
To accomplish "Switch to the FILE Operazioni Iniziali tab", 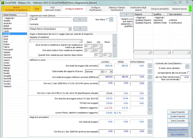I will (52, 9).
